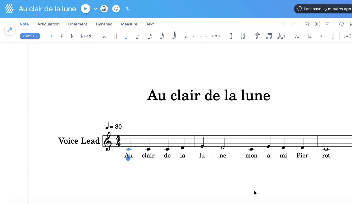Screen dimensions: 352x204
Task: Switch to the Articulation tab
Action: pyautogui.click(x=48, y=24)
